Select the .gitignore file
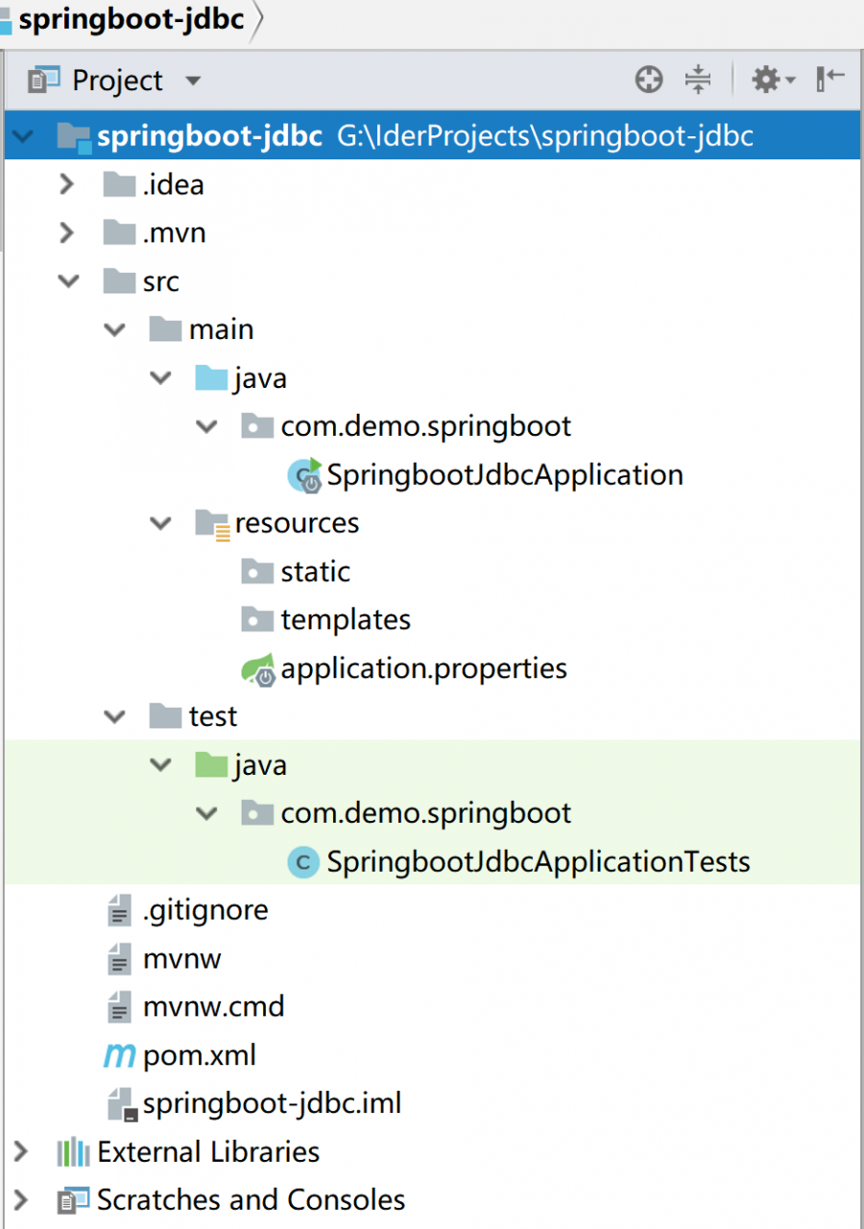 (204, 910)
